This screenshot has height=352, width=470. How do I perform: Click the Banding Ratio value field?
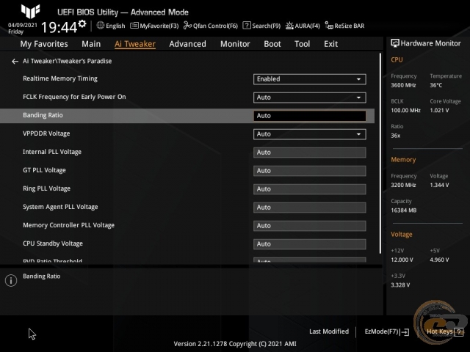click(310, 116)
